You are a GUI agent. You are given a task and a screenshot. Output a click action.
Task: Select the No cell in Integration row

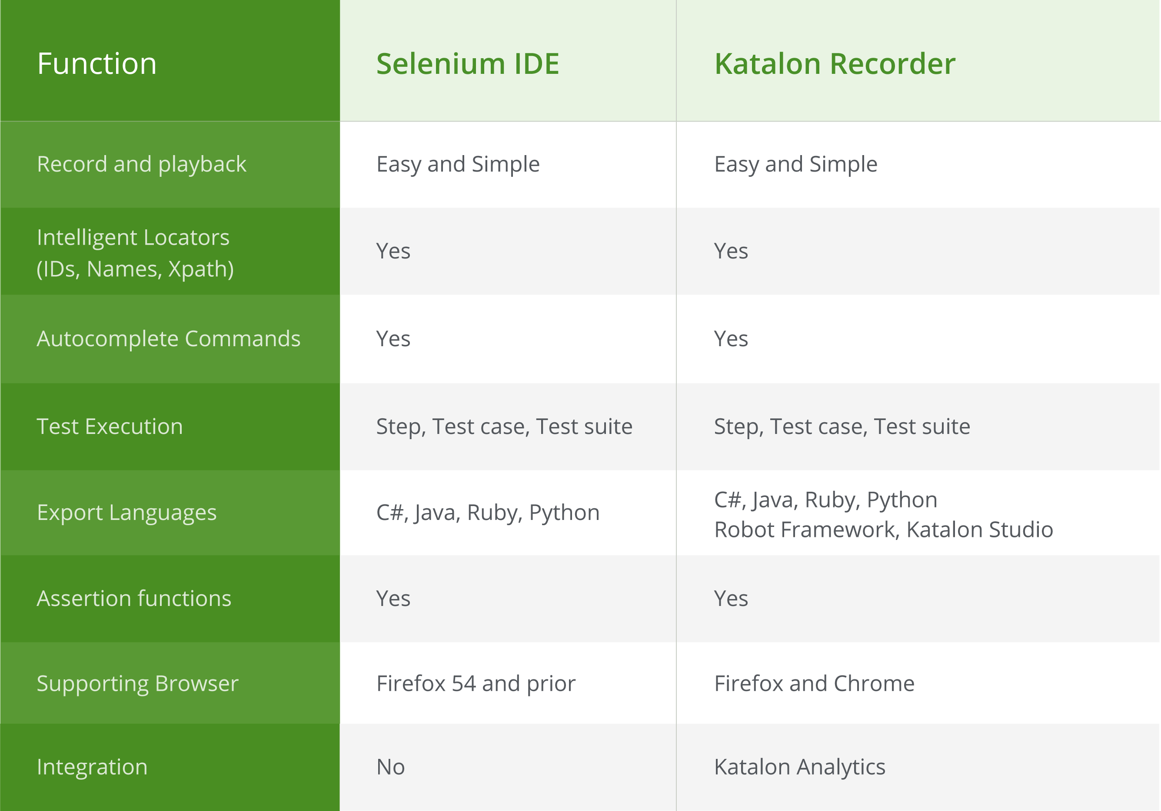tap(390, 767)
